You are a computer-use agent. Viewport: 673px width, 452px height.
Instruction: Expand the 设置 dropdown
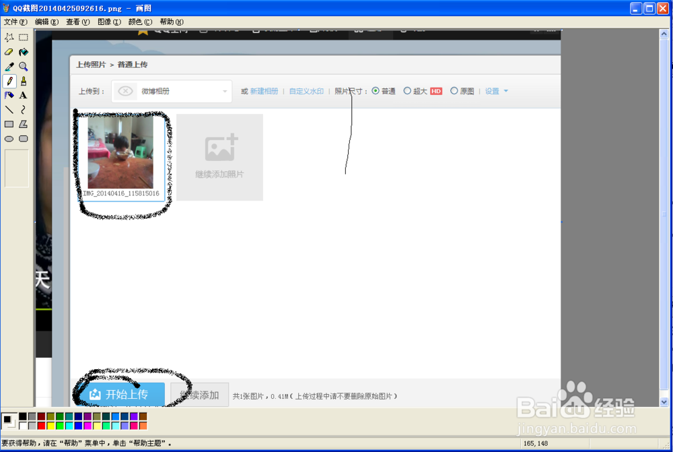tap(497, 91)
